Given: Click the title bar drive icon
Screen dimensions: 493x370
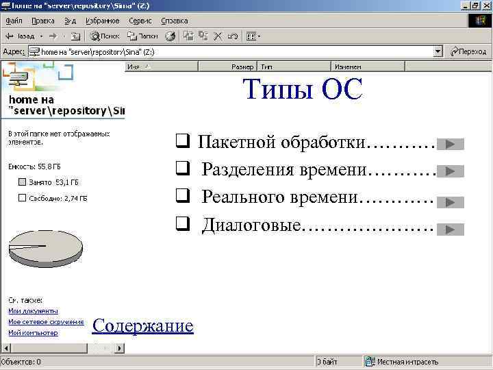Looking at the screenshot, I should click(5, 5).
